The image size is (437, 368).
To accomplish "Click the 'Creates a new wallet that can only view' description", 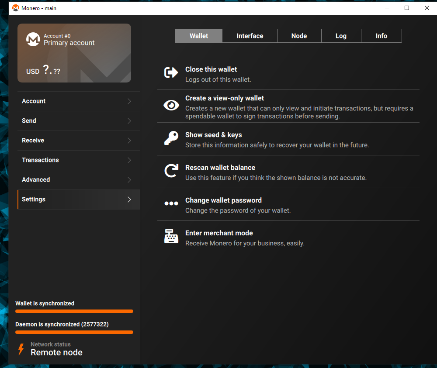I will pyautogui.click(x=299, y=112).
